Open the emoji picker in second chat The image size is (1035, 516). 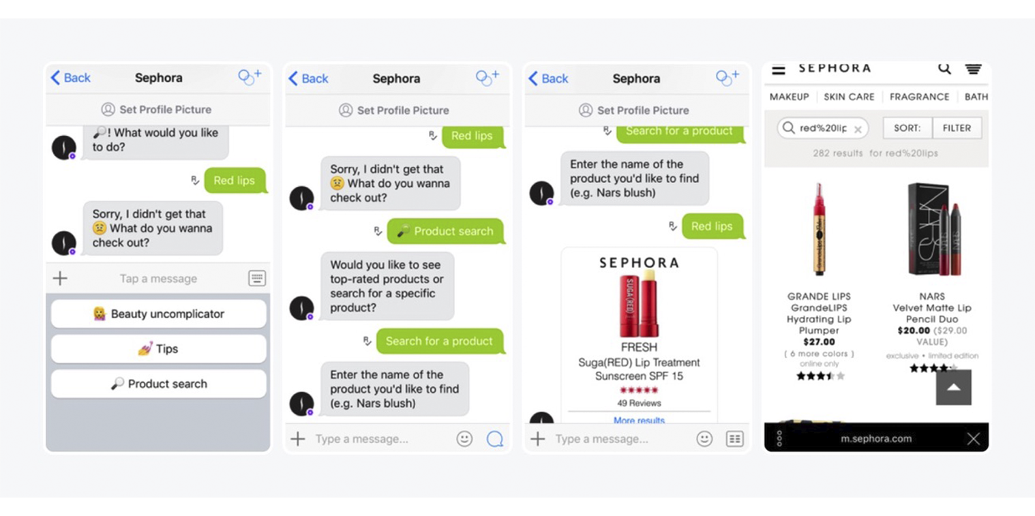[464, 439]
